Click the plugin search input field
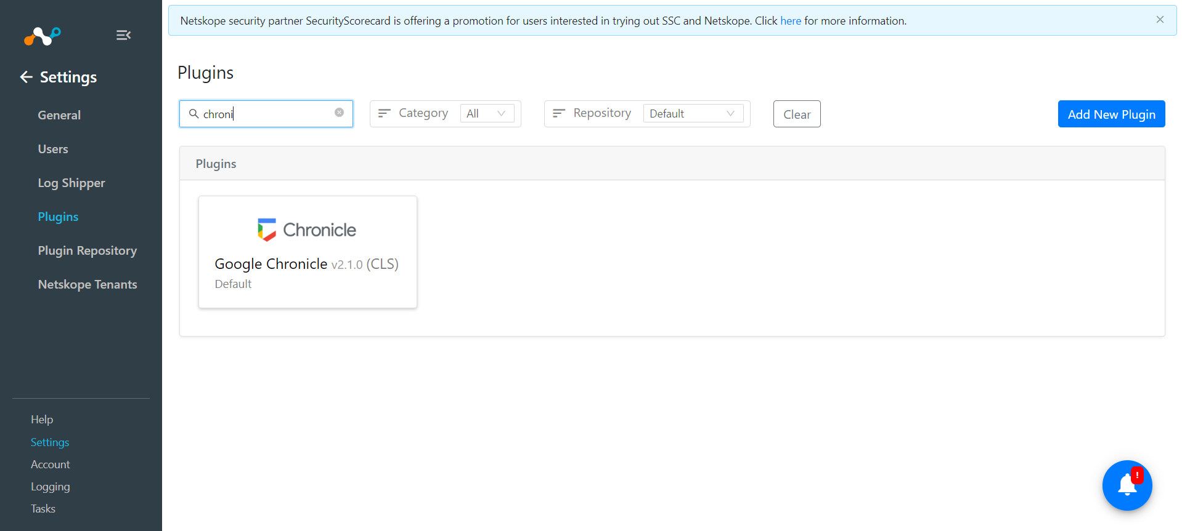The height and width of the screenshot is (531, 1182). click(x=266, y=114)
